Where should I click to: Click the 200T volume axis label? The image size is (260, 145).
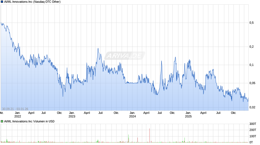pyautogui.click(x=253, y=130)
